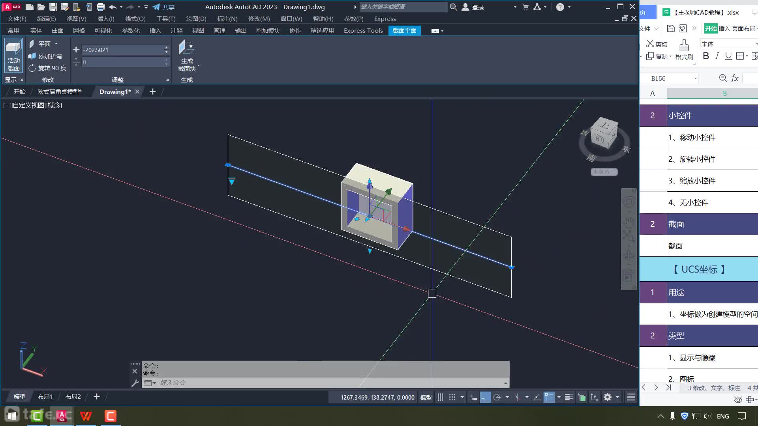Toggle dynamic input in status bar
Image resolution: width=758 pixels, height=426 pixels.
473,397
